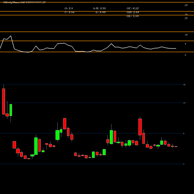
Task: Click the "OC: 0.52" readout
Action: [x=133, y=9]
